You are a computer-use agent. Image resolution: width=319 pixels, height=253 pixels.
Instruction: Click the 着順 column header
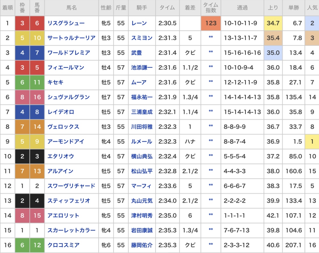[x=8, y=8]
